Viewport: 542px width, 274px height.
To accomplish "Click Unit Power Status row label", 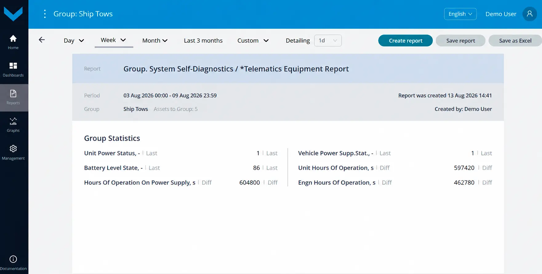I will click(112, 153).
